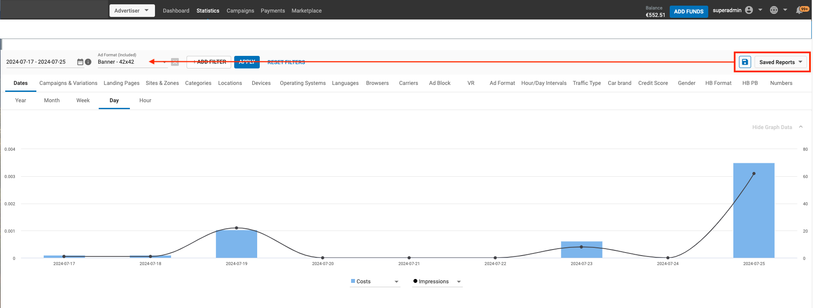
Task: Switch to the Campaigns & Variations tab
Action: pyautogui.click(x=68, y=83)
